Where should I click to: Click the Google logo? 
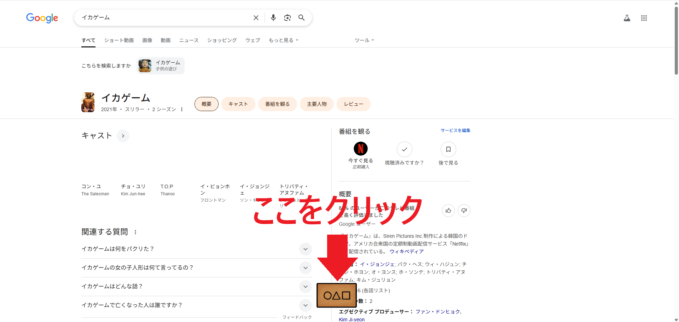click(42, 18)
